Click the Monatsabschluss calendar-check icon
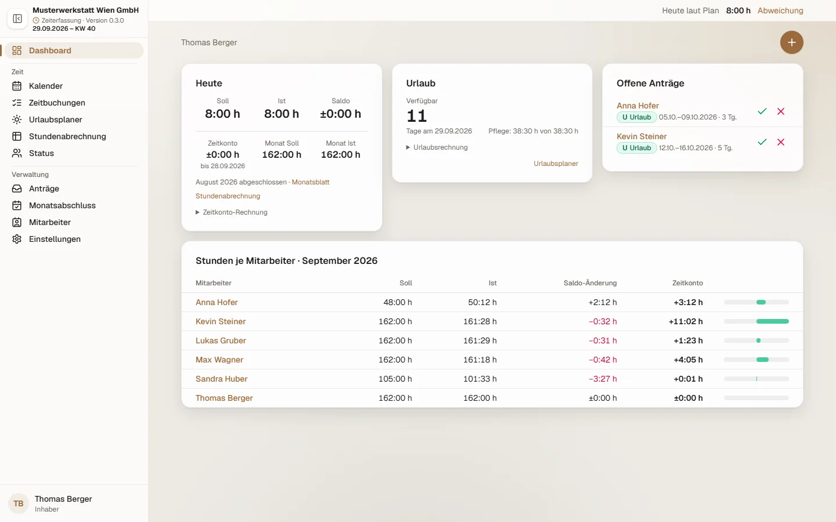The height and width of the screenshot is (522, 836). pyautogui.click(x=17, y=205)
